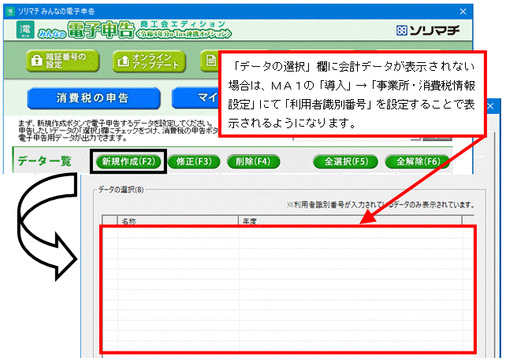Click 削除(F4) button
Screen dimensions: 506x361
(x=253, y=161)
